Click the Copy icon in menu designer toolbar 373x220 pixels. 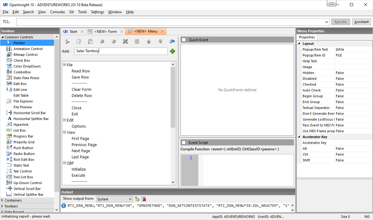click(79, 41)
